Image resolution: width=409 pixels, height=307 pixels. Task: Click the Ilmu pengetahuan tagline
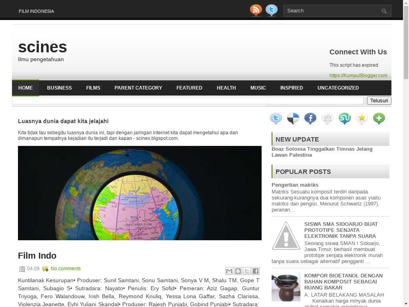click(41, 59)
